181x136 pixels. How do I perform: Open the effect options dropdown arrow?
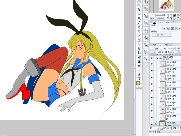[179, 28]
